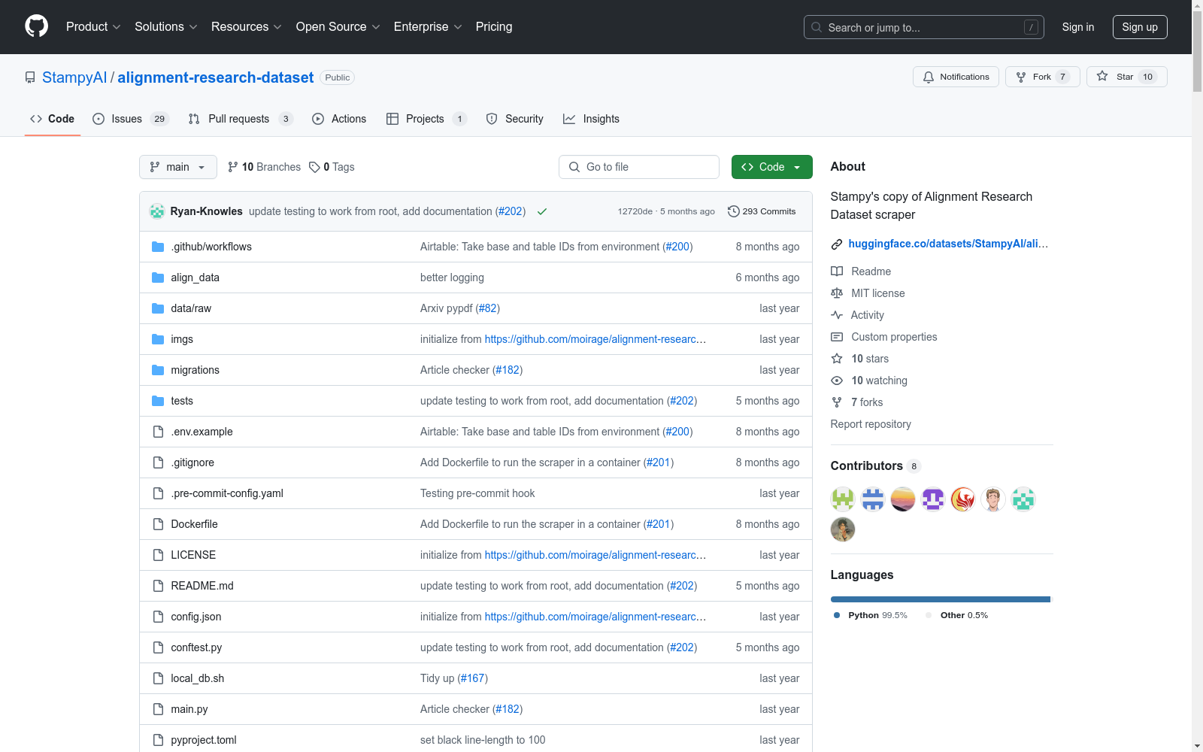Click the sunset-colored contributor avatar
The image size is (1203, 752).
(x=903, y=499)
